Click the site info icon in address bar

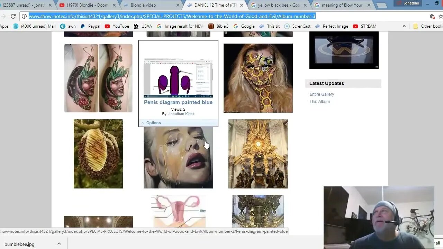coord(24,16)
